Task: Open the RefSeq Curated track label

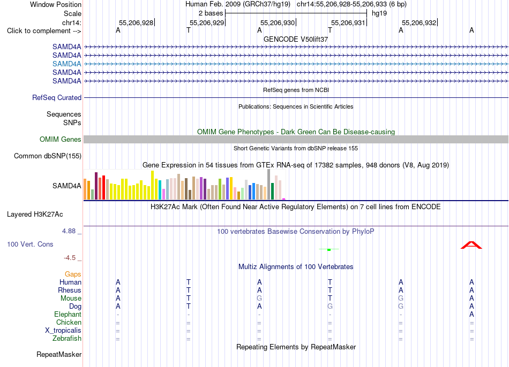Action: point(57,97)
